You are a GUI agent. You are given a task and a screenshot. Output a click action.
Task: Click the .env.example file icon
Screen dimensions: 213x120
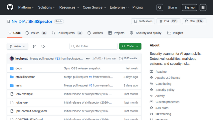click(x=12, y=94)
